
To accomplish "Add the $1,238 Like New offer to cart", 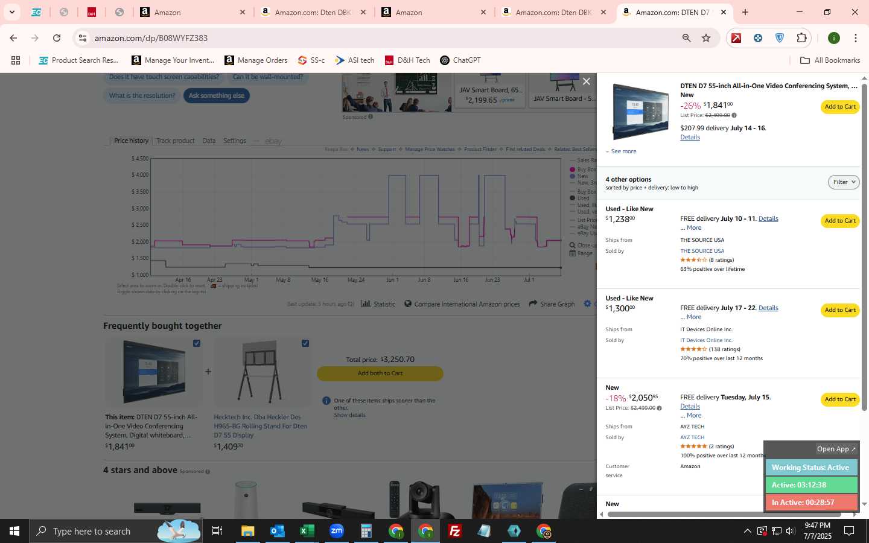I will tap(840, 221).
